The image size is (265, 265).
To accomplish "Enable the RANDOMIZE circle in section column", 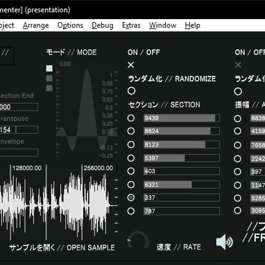I will [x=131, y=91].
